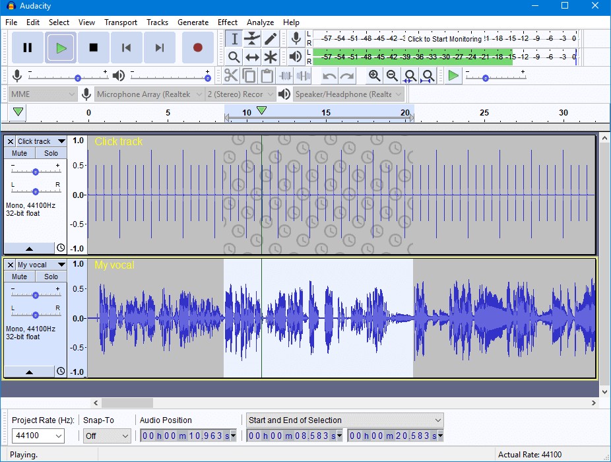Select the Multi-Tool mode

(270, 56)
